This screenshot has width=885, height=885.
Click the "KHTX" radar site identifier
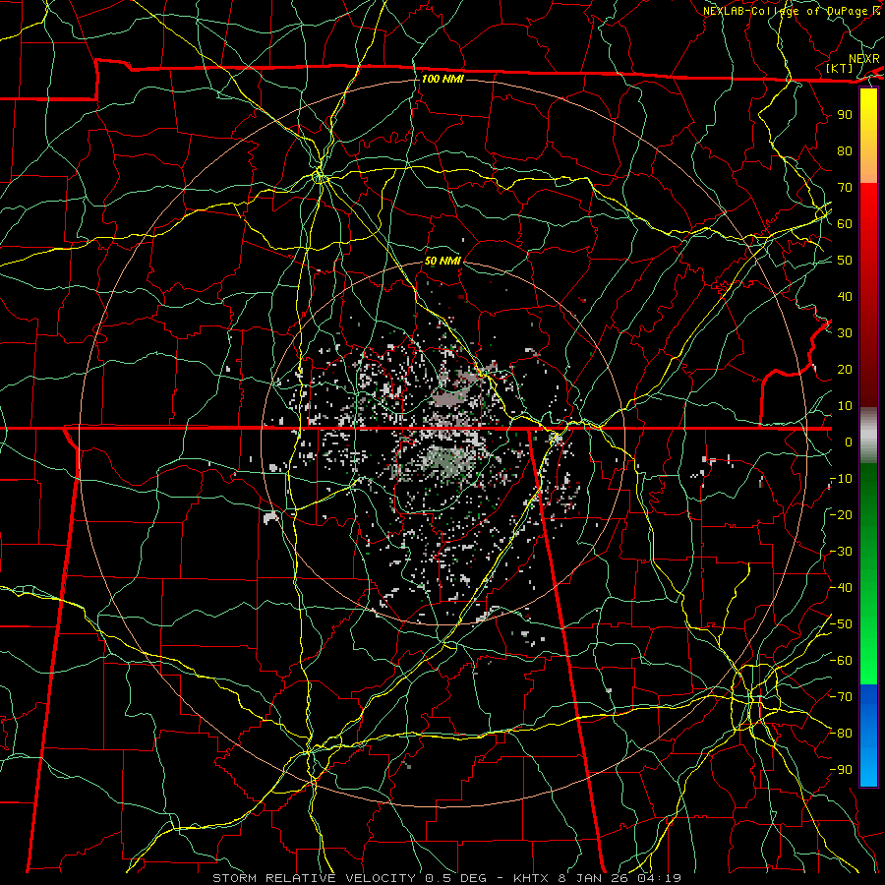tap(531, 878)
